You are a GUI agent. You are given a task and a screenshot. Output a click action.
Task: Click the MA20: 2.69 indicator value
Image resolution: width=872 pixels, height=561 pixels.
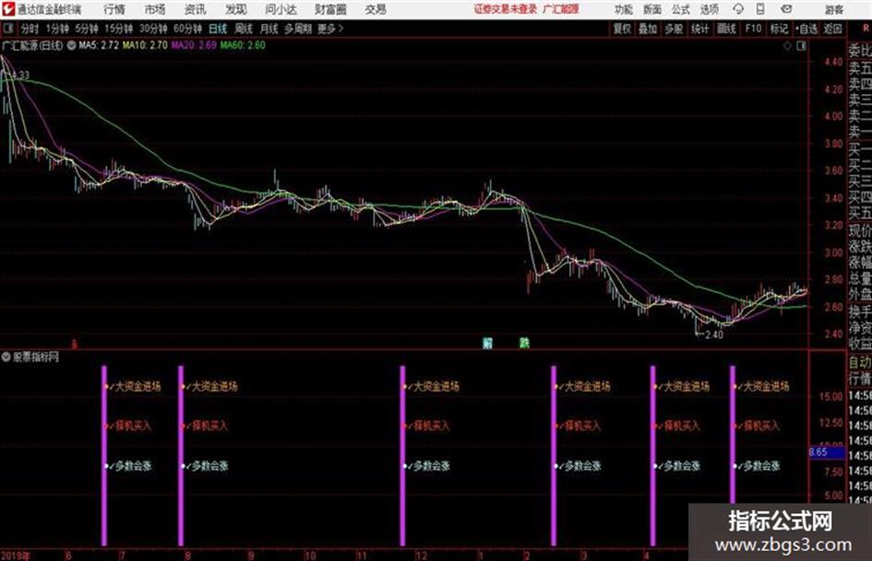coord(194,45)
